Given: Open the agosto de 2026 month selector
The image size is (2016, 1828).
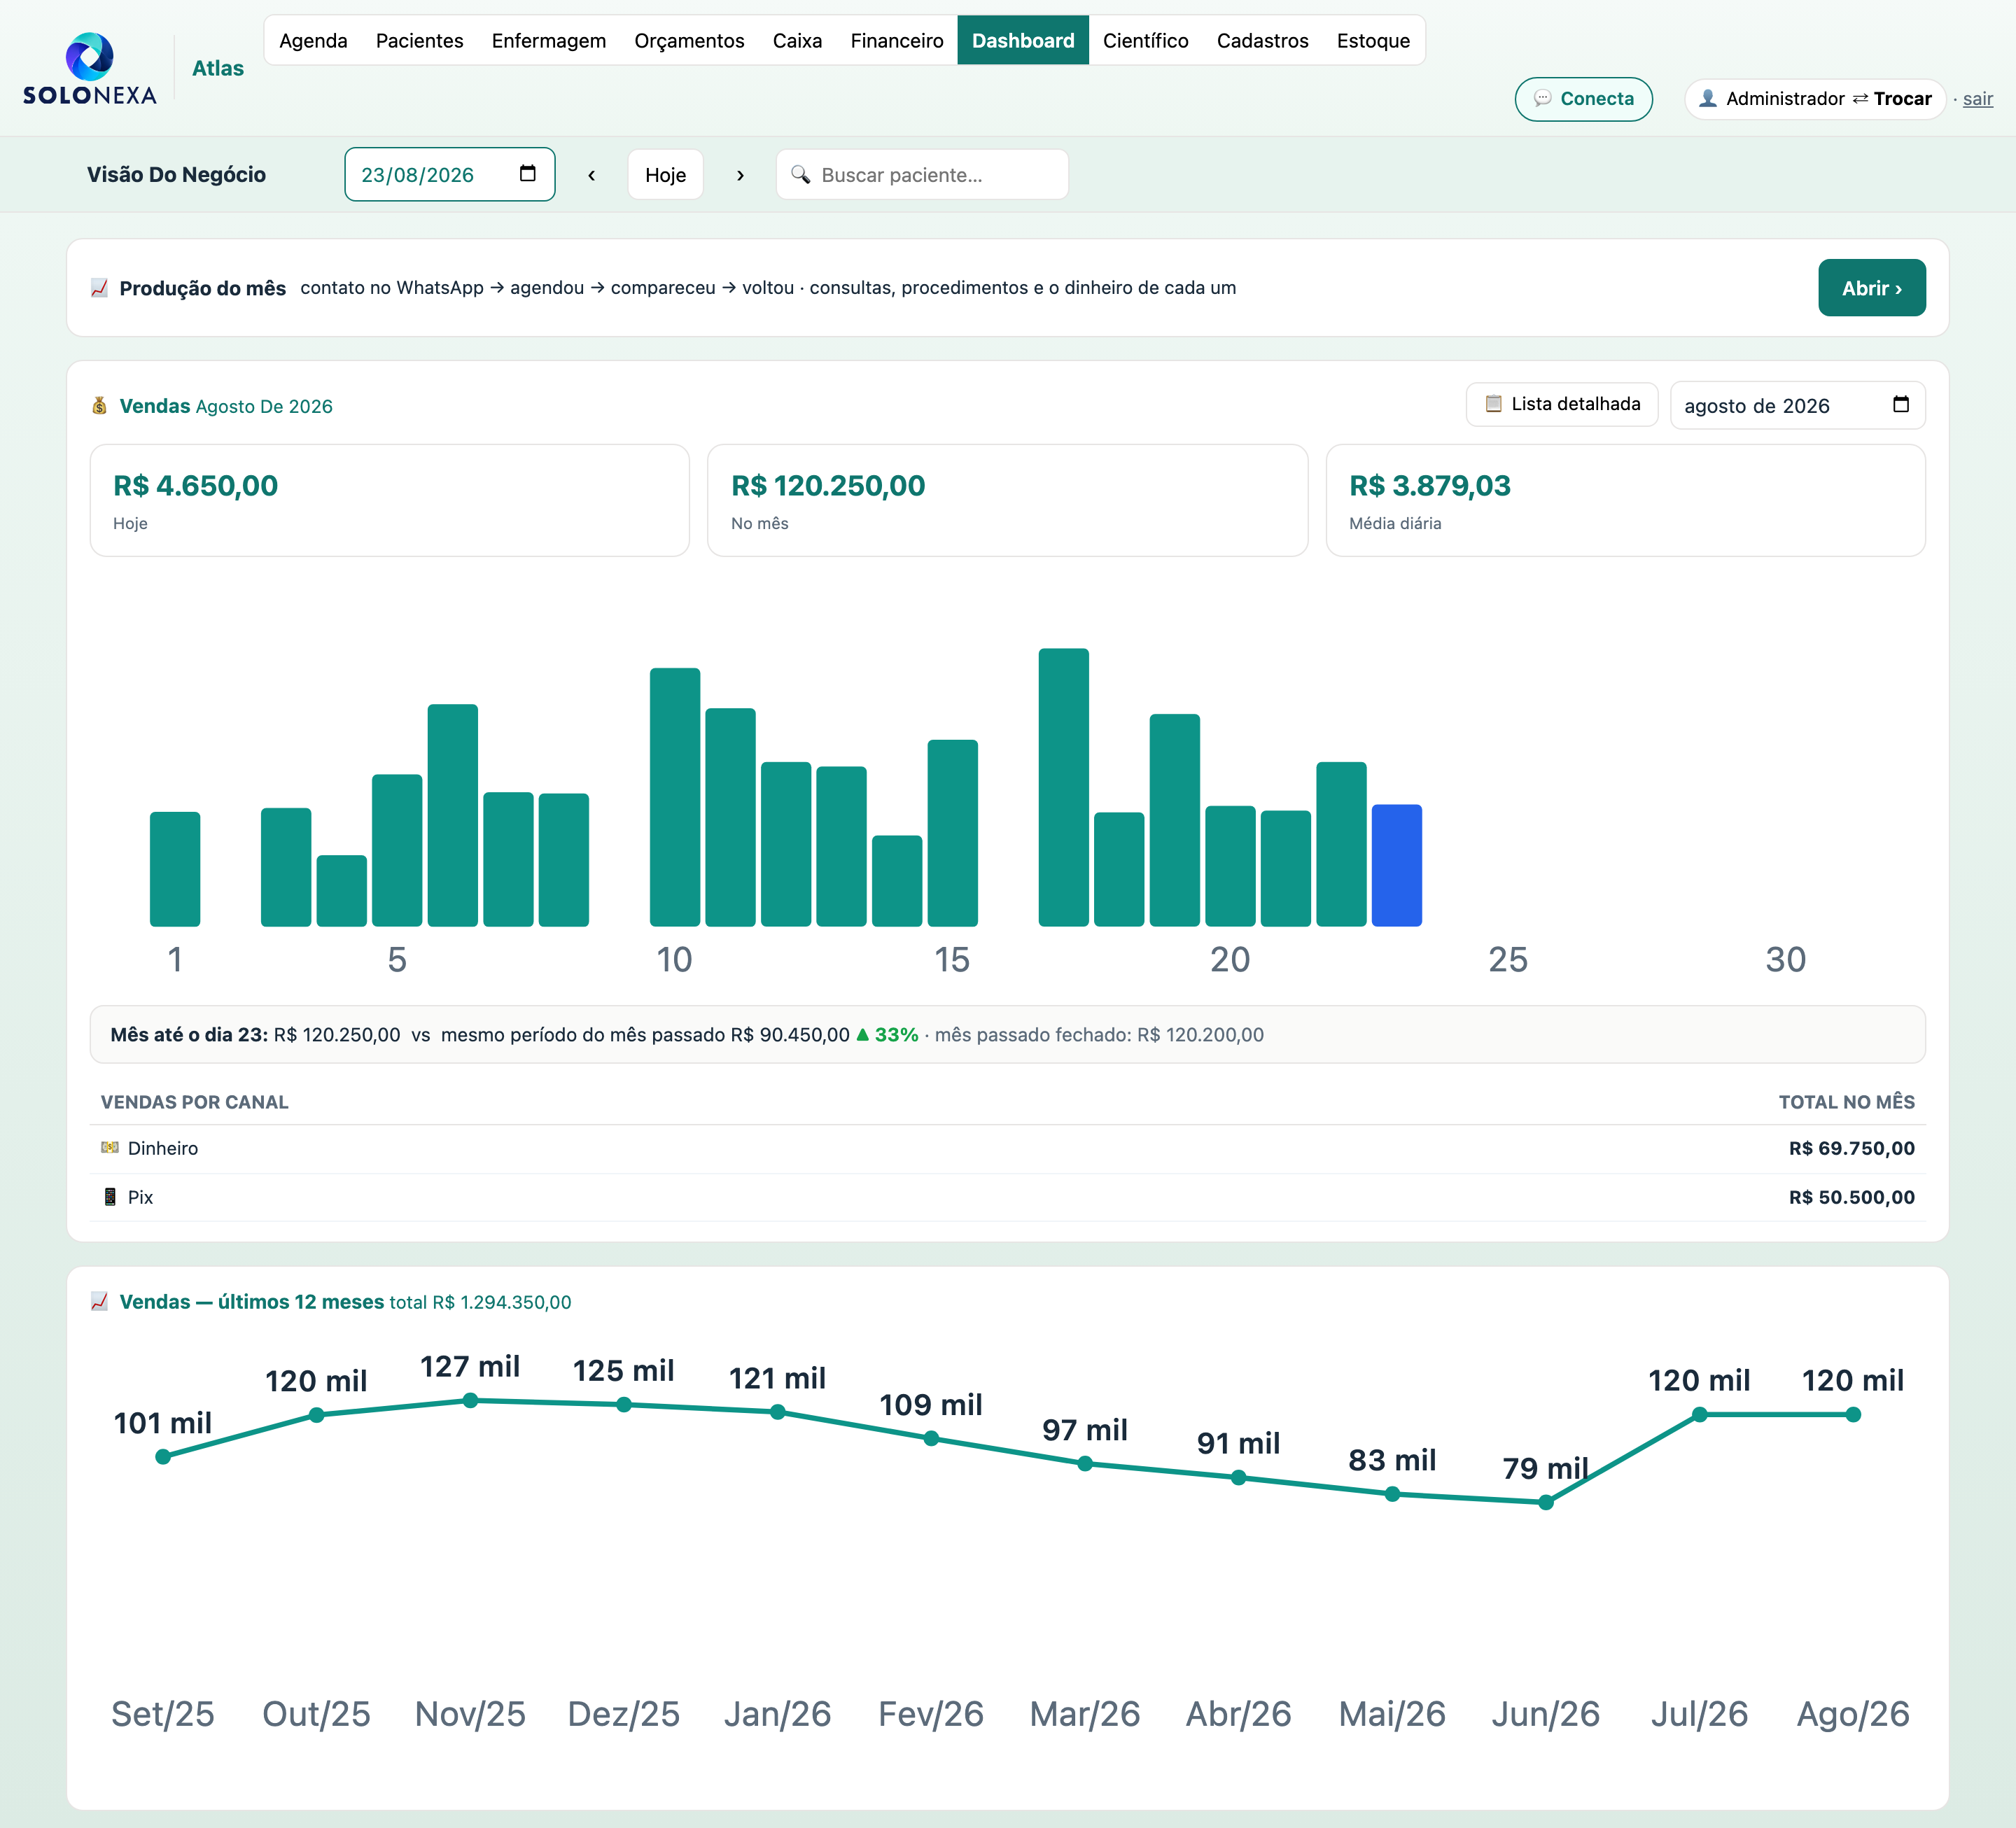Looking at the screenshot, I should click(1797, 405).
